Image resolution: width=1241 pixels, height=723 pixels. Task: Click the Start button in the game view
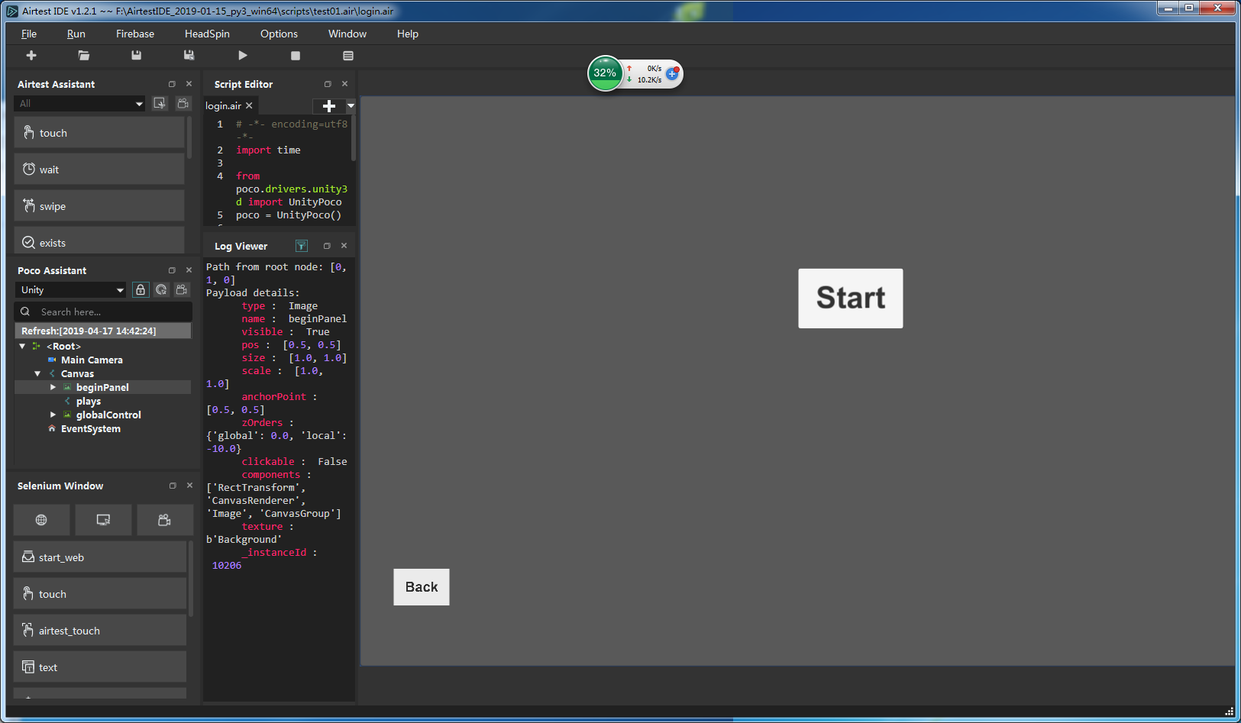[x=850, y=299]
